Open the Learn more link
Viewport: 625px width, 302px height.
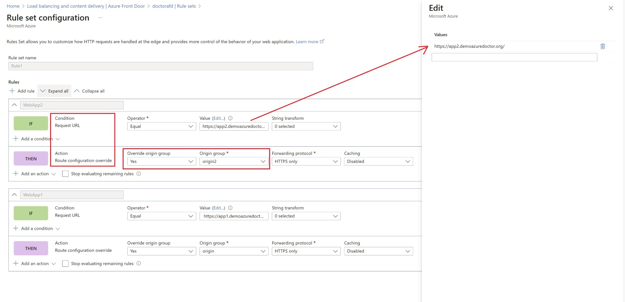coord(310,42)
